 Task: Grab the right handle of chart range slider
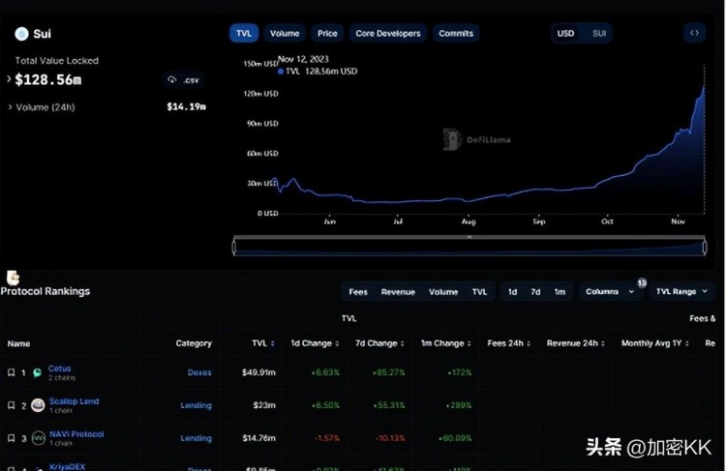(705, 248)
